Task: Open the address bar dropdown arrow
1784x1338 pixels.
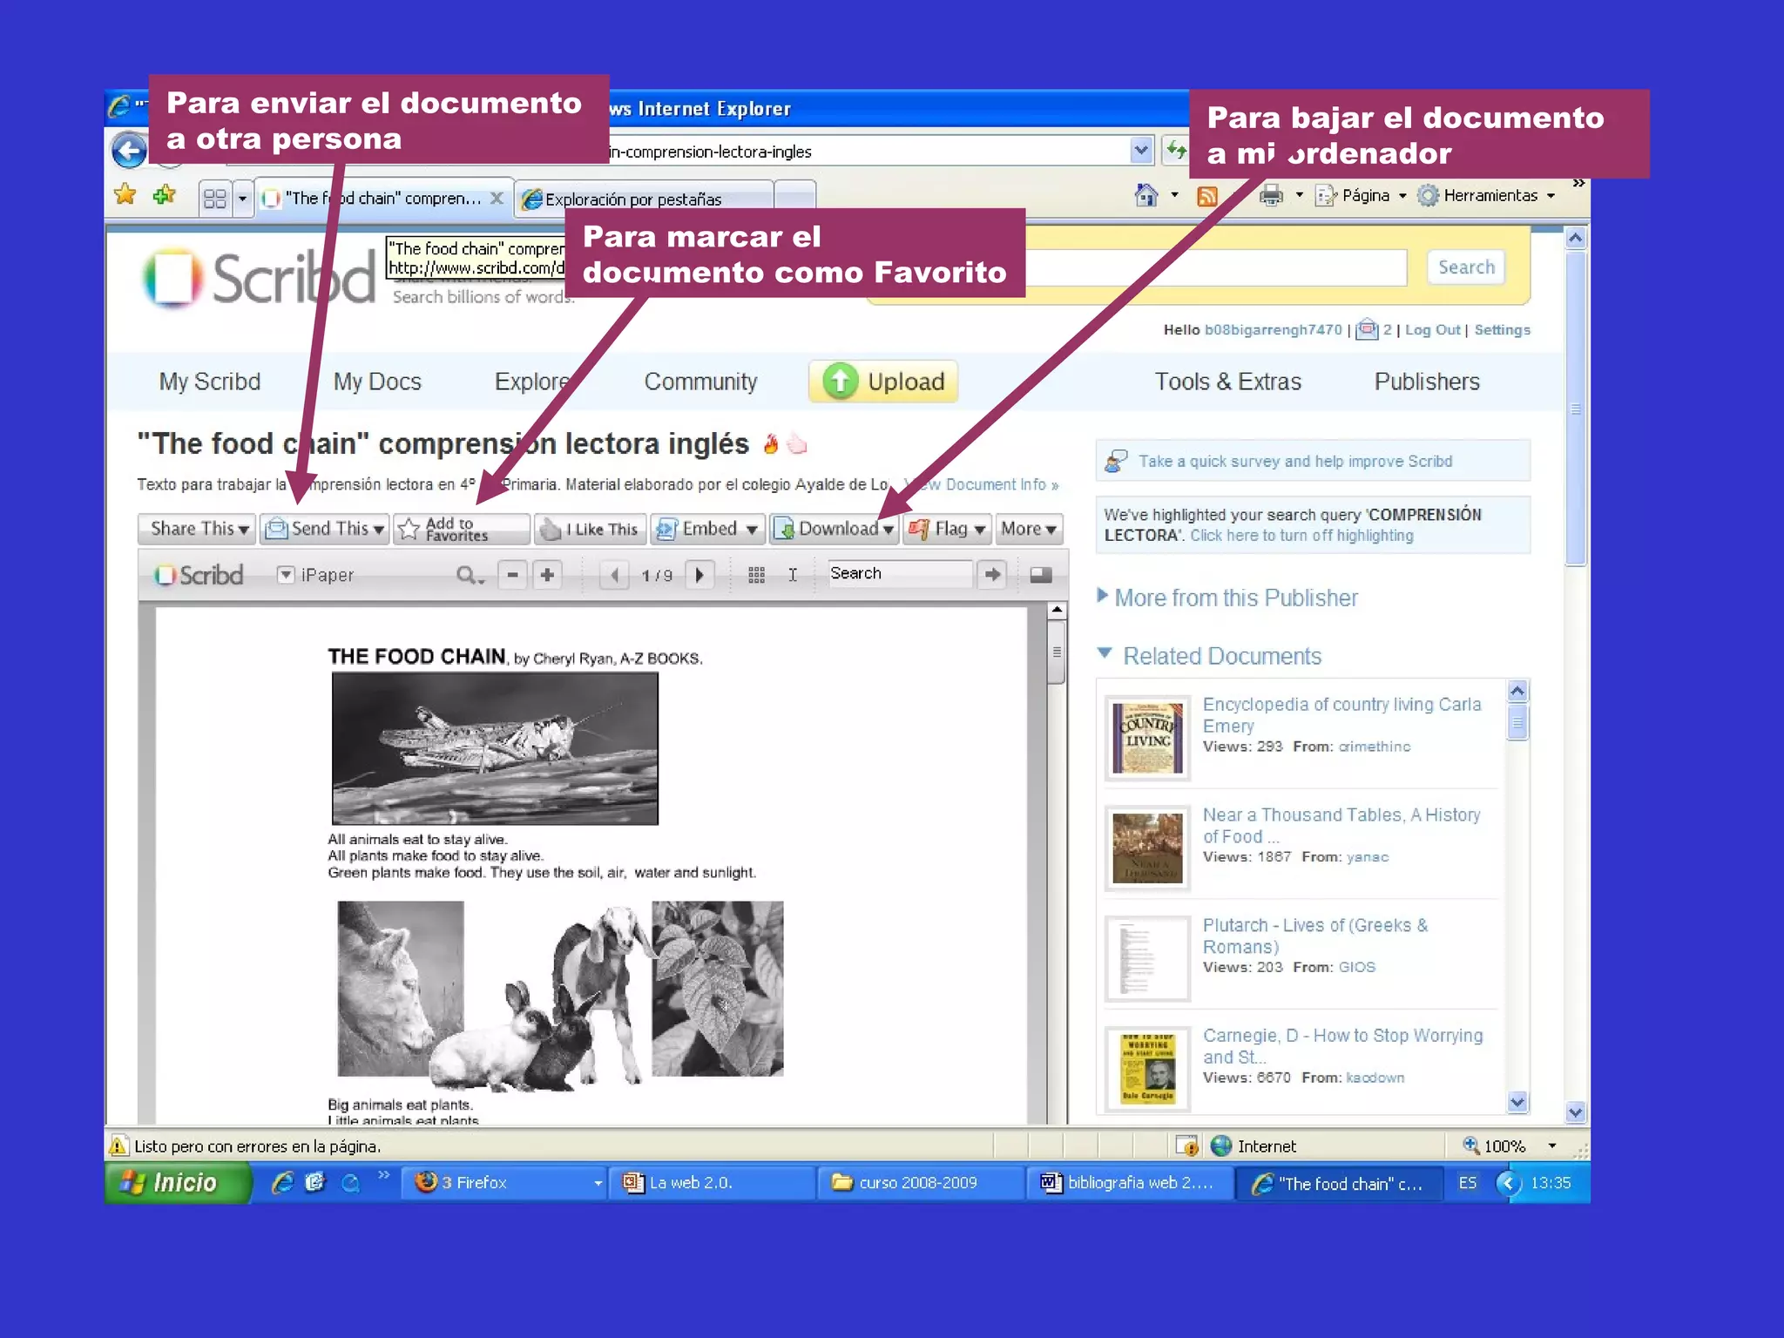Action: tap(1141, 151)
